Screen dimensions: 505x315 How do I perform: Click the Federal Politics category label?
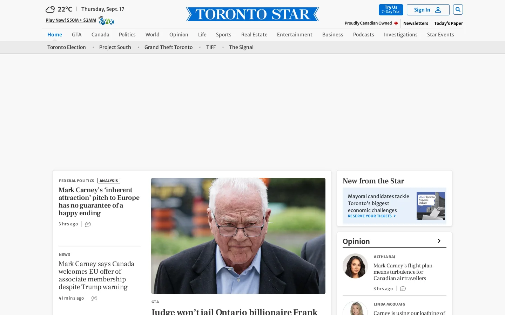[x=76, y=181]
